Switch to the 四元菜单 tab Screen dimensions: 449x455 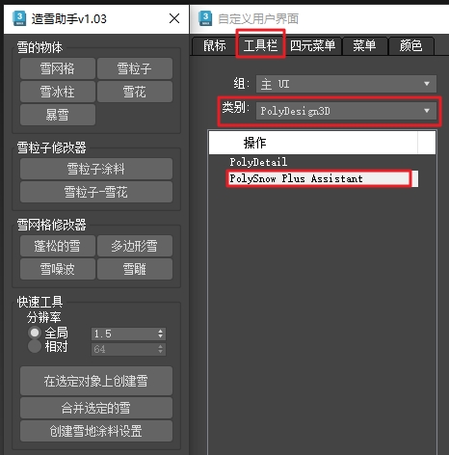click(313, 45)
